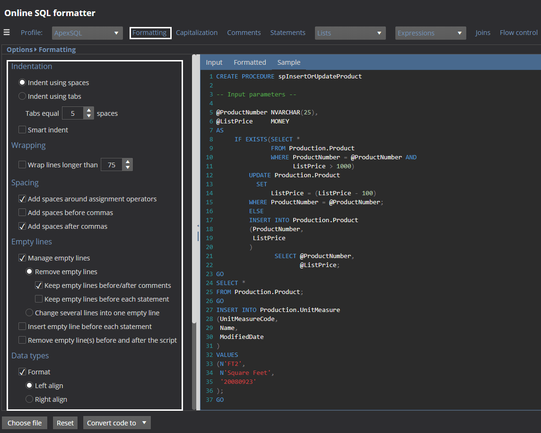Image resolution: width=541 pixels, height=433 pixels.
Task: Click the Choose file button
Action: tap(25, 423)
